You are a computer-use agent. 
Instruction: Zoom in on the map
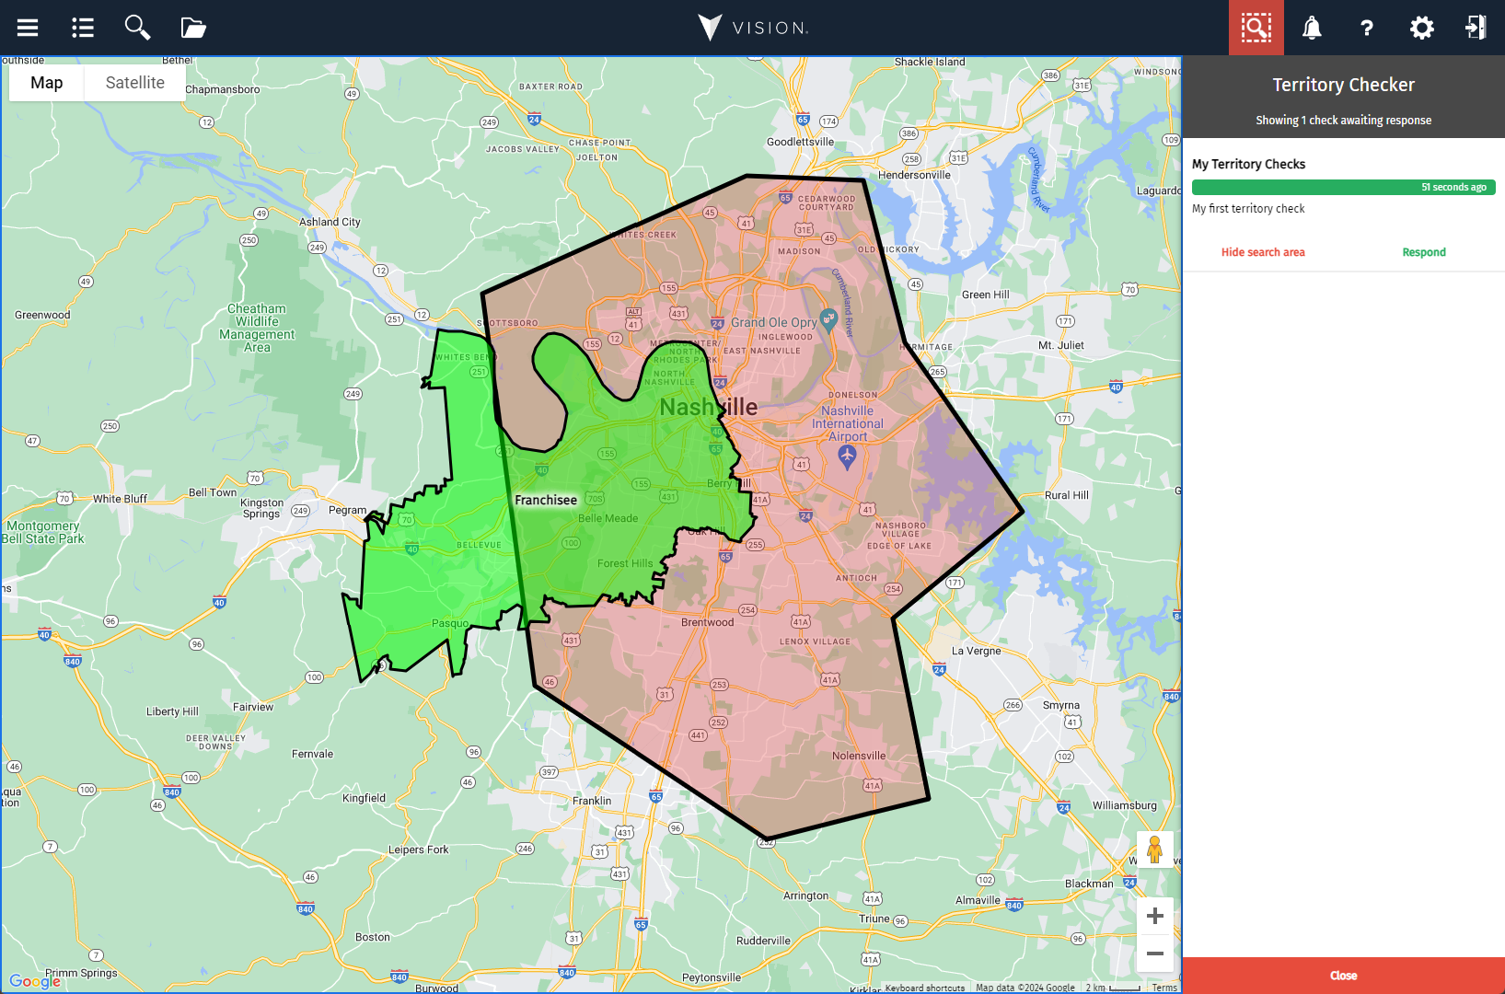tap(1155, 915)
